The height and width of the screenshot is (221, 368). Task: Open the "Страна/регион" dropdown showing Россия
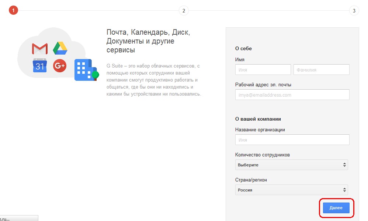tap(292, 190)
